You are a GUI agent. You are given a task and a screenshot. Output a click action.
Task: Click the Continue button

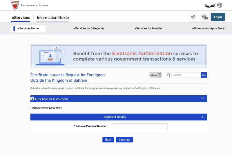124,140
